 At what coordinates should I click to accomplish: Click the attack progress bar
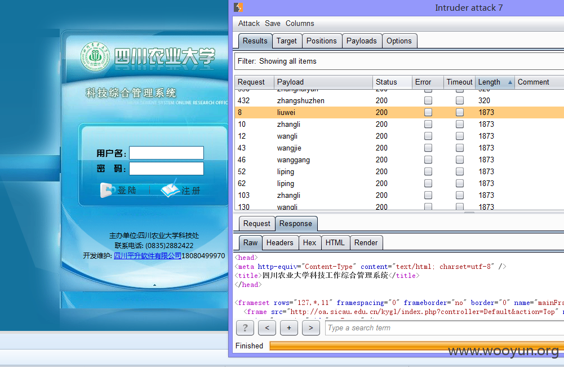416,346
